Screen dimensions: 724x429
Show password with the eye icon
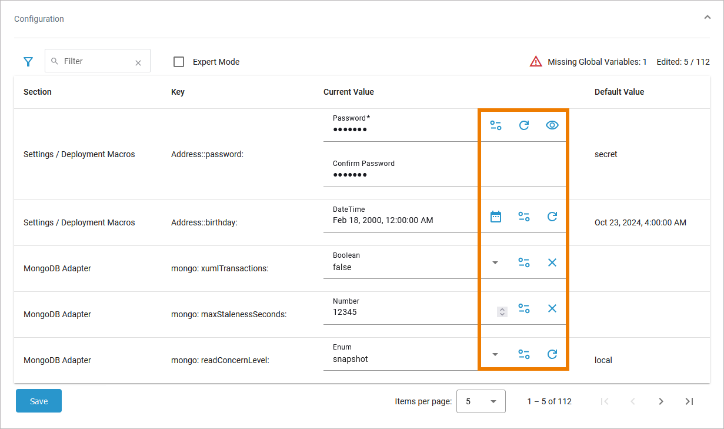point(552,125)
